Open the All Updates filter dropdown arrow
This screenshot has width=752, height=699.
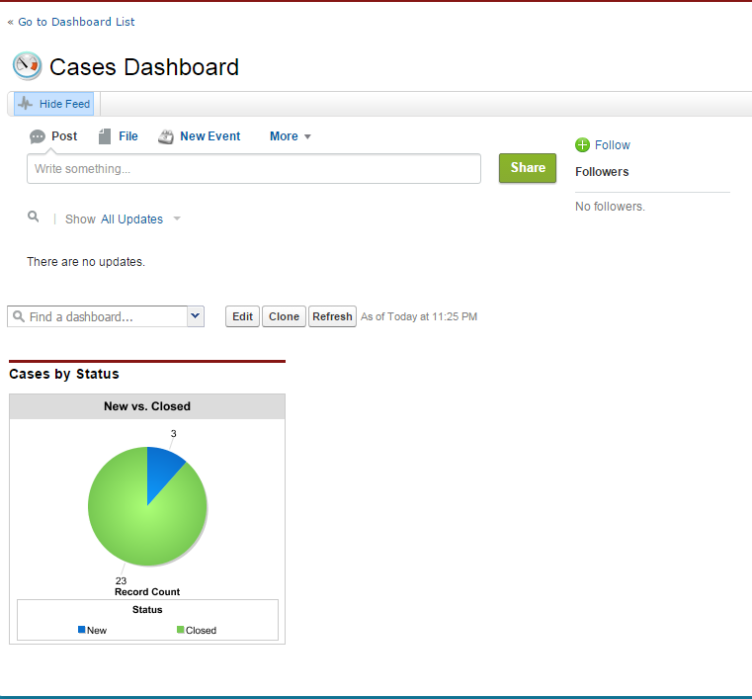pyautogui.click(x=177, y=218)
